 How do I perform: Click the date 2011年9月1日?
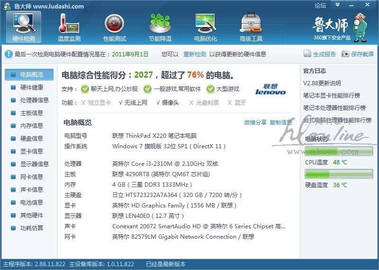pyautogui.click(x=130, y=54)
